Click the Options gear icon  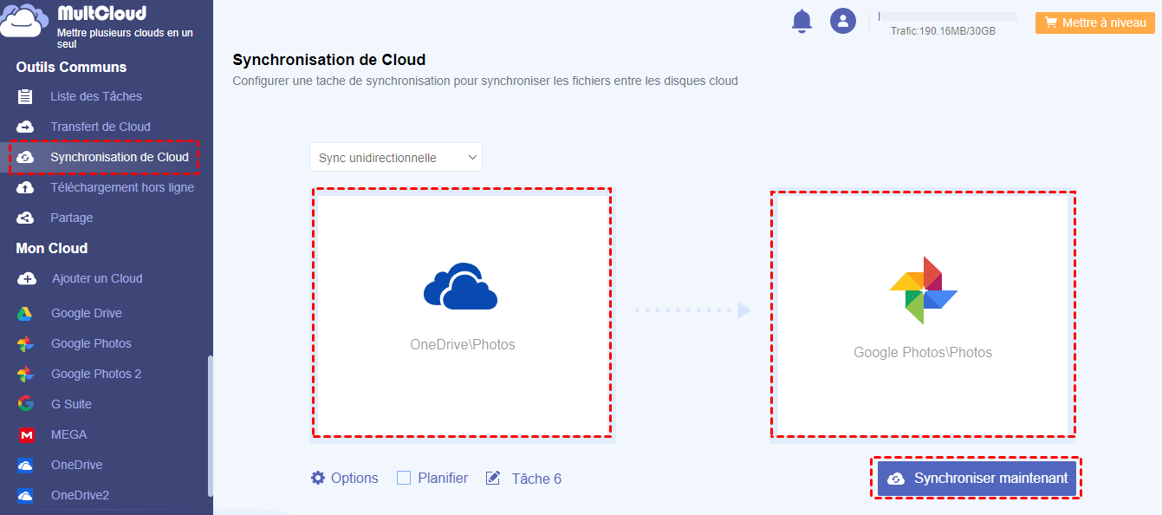[x=318, y=478]
